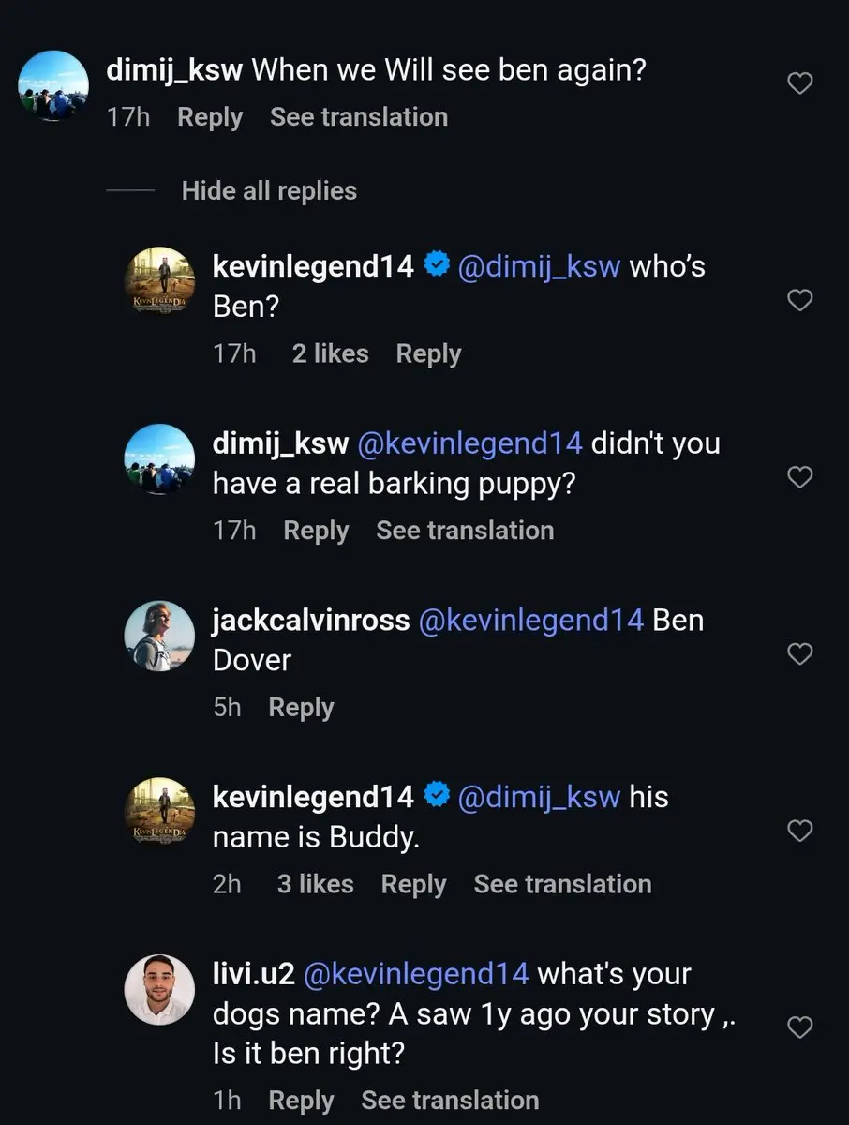Open kevinlegend14's avatar beside "who's Ben?"
849x1125 pixels.
tap(160, 282)
